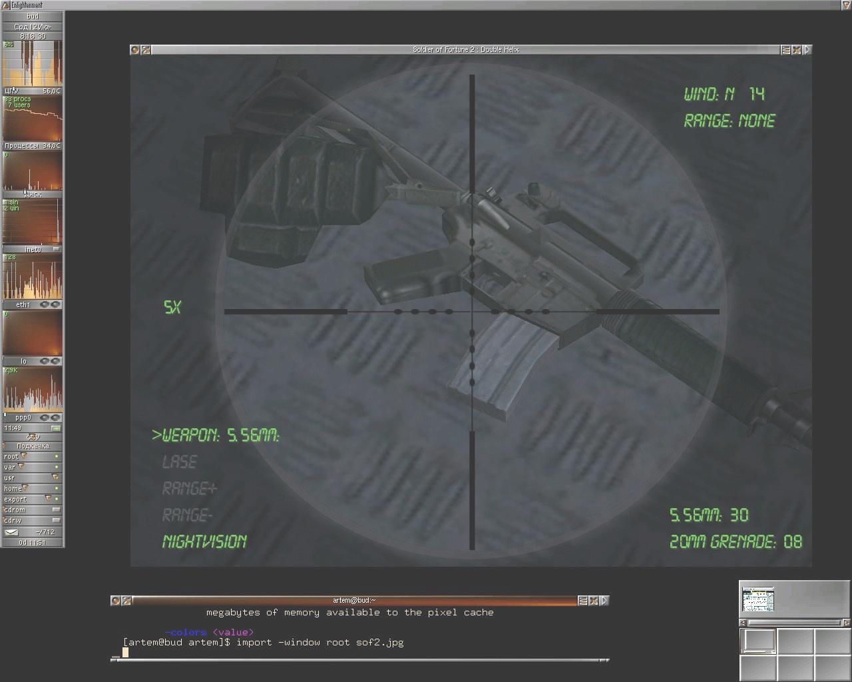Click the ppp0 connect button beside 11:49
The image size is (852, 682).
click(56, 428)
